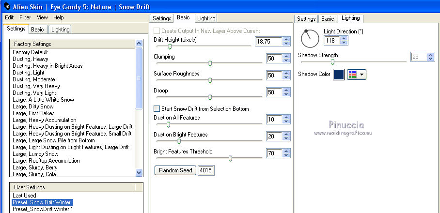Screen dimensions: 440x213
Task: Click the Random Seed value field 4015
Action: (206, 170)
